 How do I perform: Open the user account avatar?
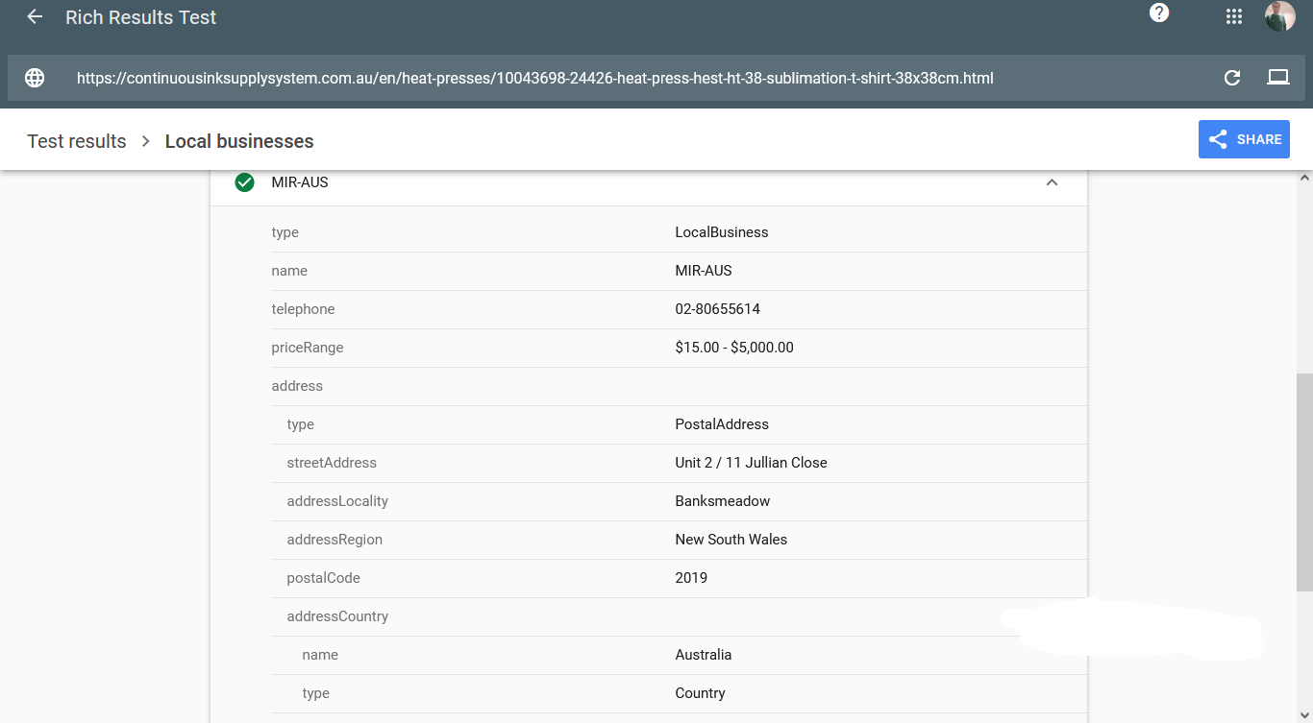tap(1279, 16)
